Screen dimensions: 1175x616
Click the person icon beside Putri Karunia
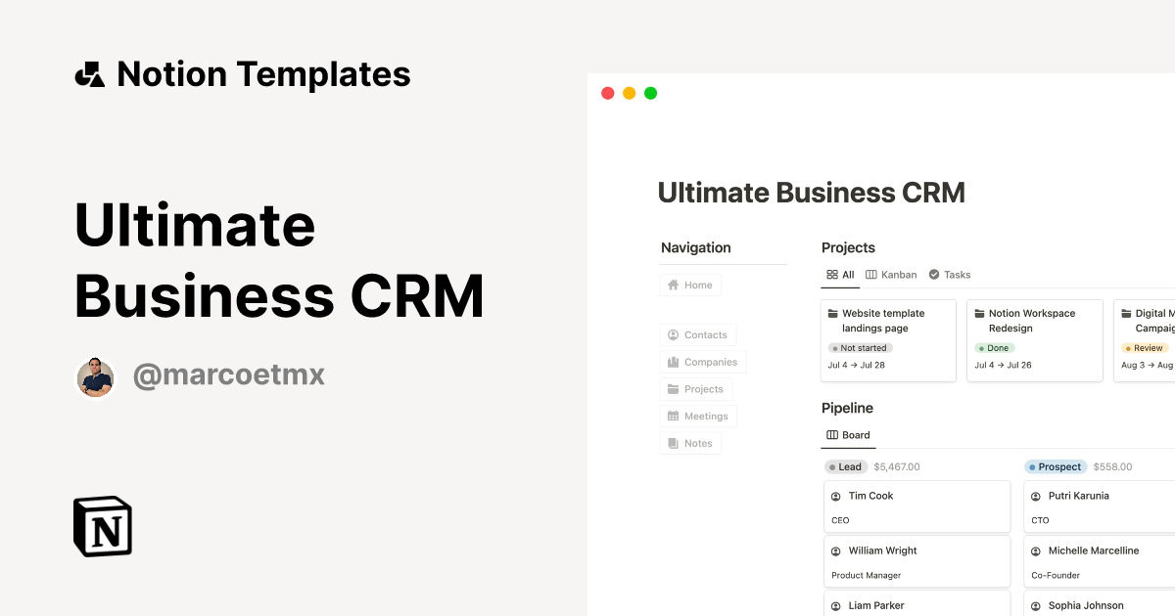click(x=1036, y=497)
